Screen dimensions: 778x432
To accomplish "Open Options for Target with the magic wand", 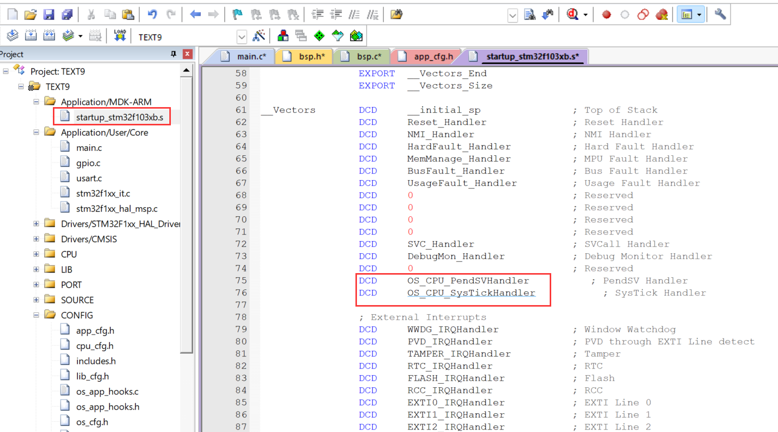I will pos(259,36).
